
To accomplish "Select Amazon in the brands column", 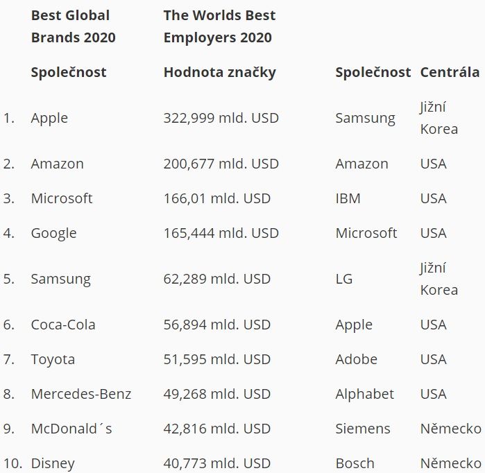I will tap(57, 164).
